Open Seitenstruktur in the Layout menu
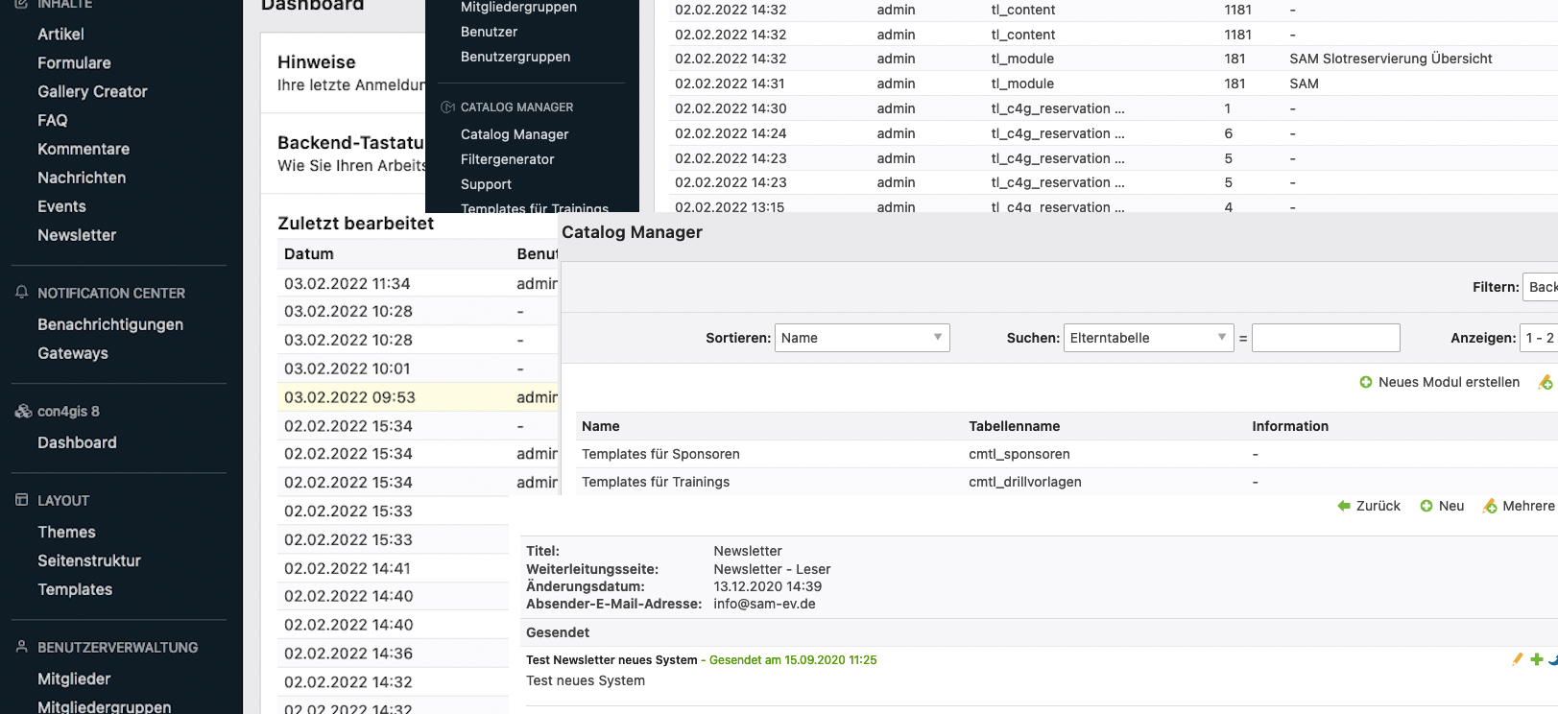This screenshot has width=1558, height=714. (89, 560)
